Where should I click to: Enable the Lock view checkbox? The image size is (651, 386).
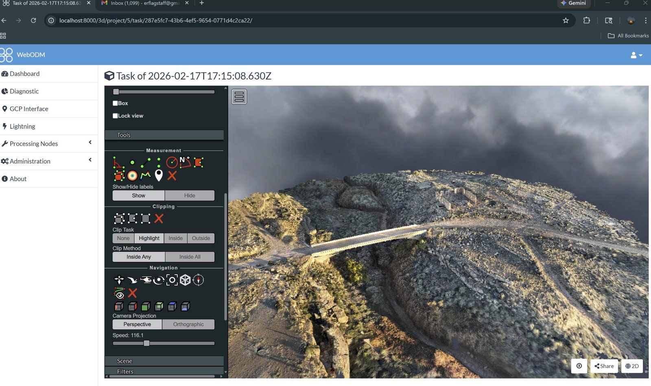115,116
